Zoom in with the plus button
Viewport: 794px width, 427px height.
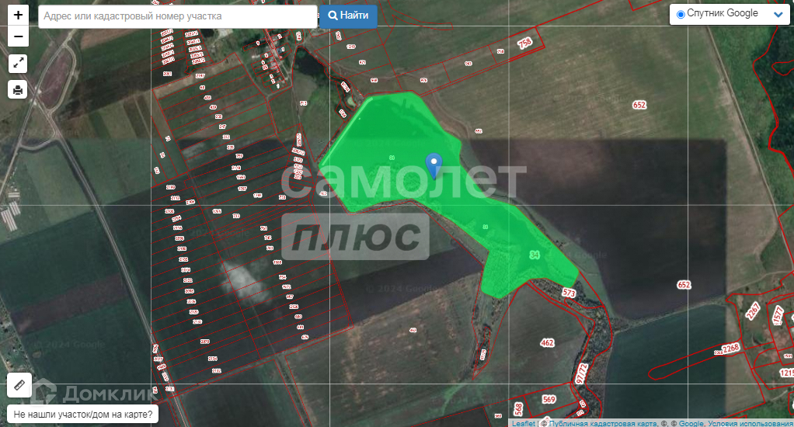[18, 16]
